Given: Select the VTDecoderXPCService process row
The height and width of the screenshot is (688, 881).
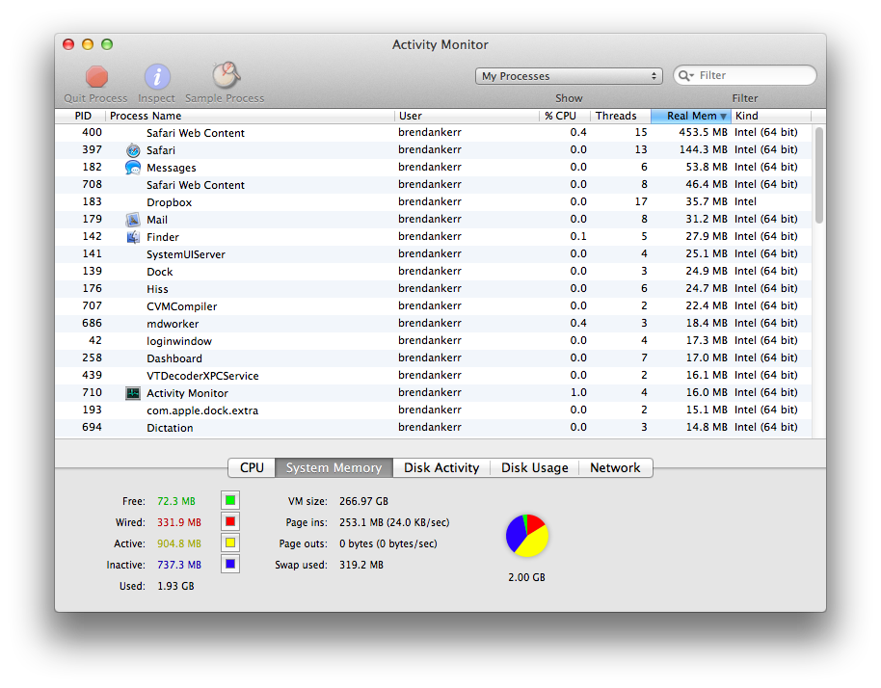Looking at the screenshot, I should [x=433, y=376].
